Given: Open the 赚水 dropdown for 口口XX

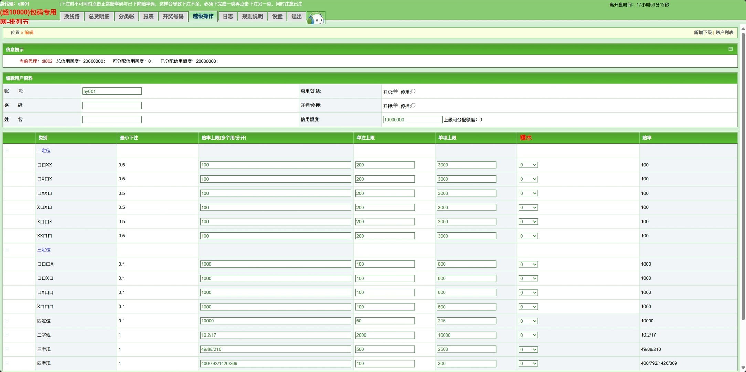Looking at the screenshot, I should (528, 165).
